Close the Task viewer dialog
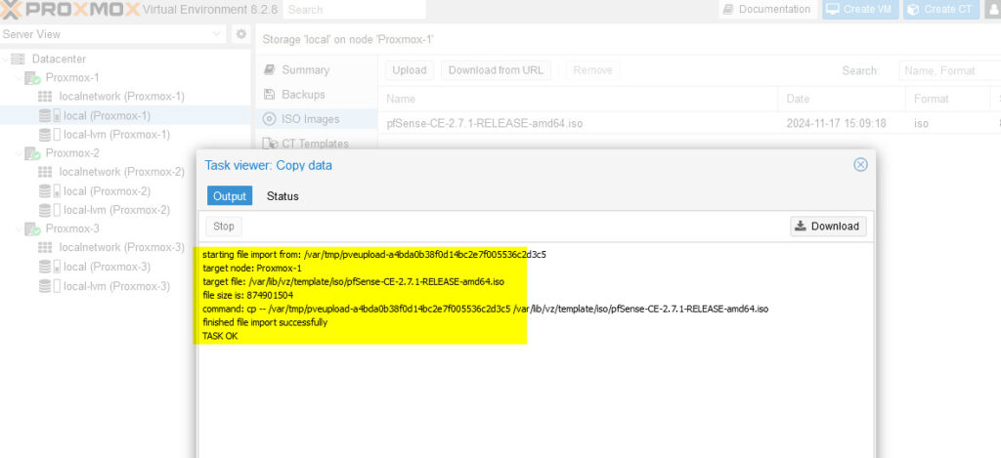 pos(860,165)
